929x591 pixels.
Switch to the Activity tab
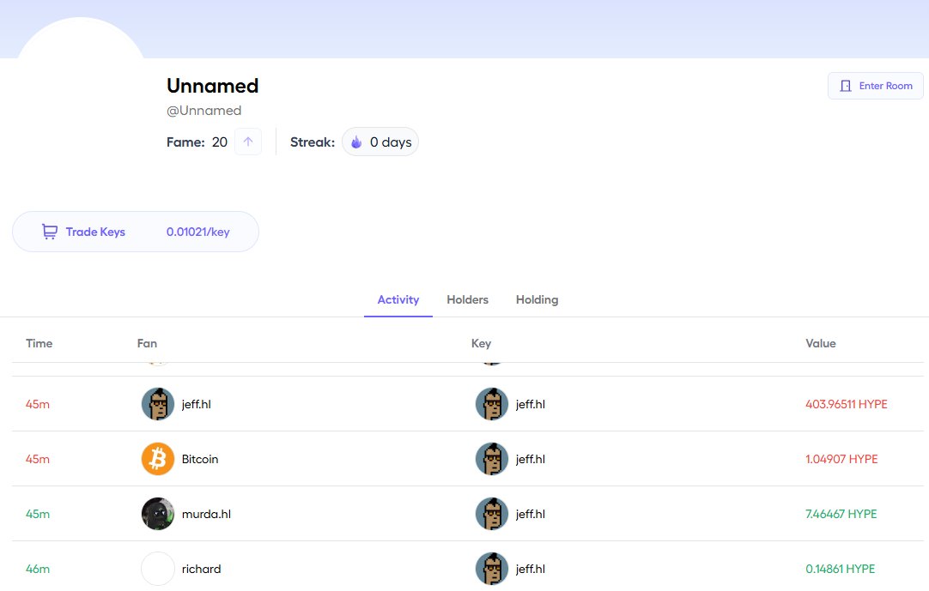click(x=398, y=299)
